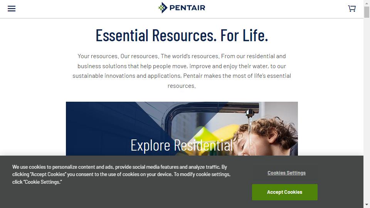Image resolution: width=370 pixels, height=208 pixels.
Task: Click the faucet spout in the banner image
Action: (250, 113)
